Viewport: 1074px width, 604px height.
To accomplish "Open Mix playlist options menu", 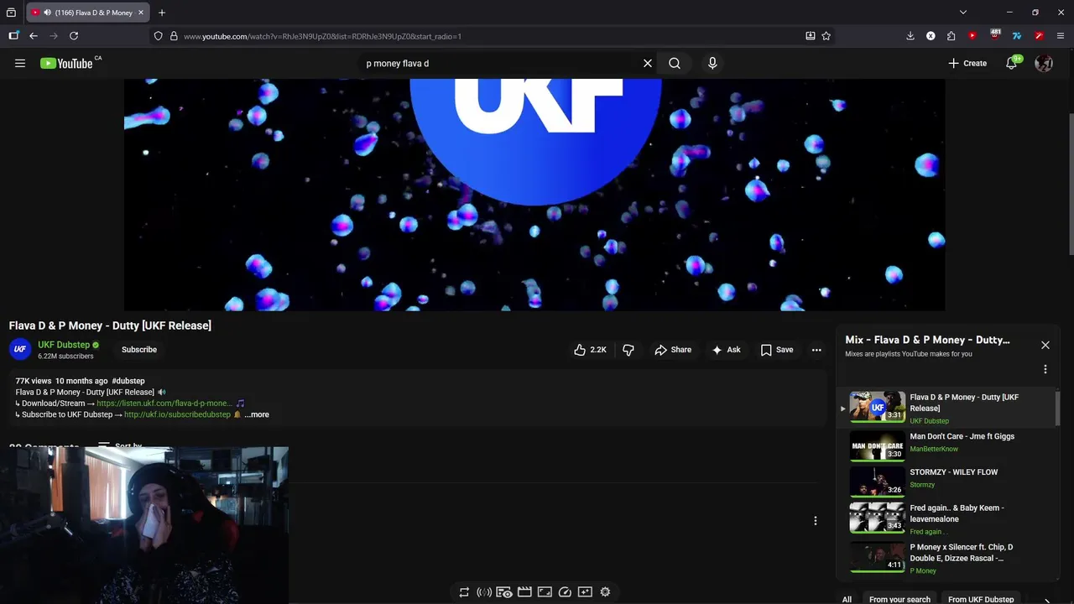I will click(x=1045, y=369).
